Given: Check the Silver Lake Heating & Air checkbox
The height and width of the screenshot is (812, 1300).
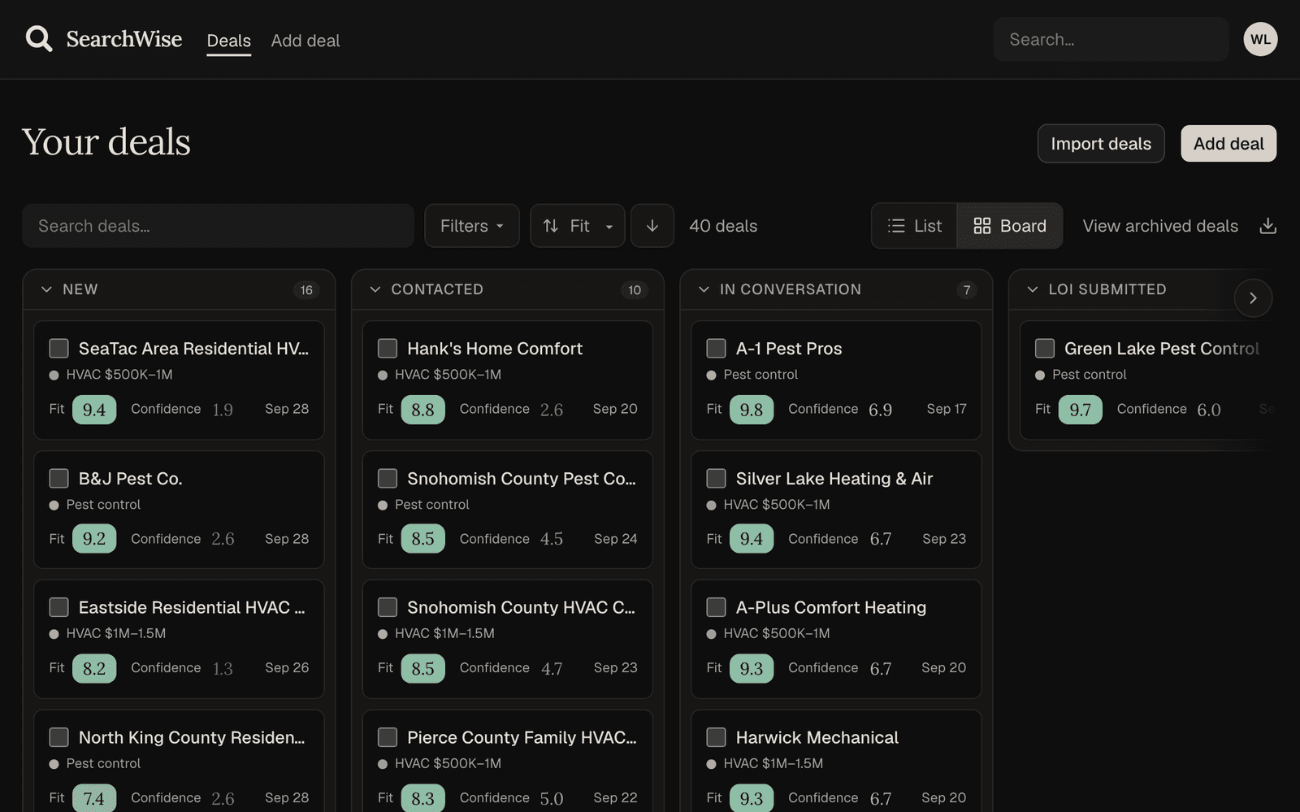Looking at the screenshot, I should [717, 478].
